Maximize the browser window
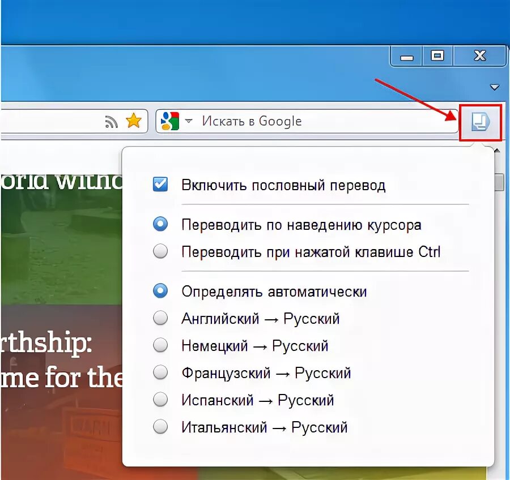510x480 pixels. pos(437,56)
